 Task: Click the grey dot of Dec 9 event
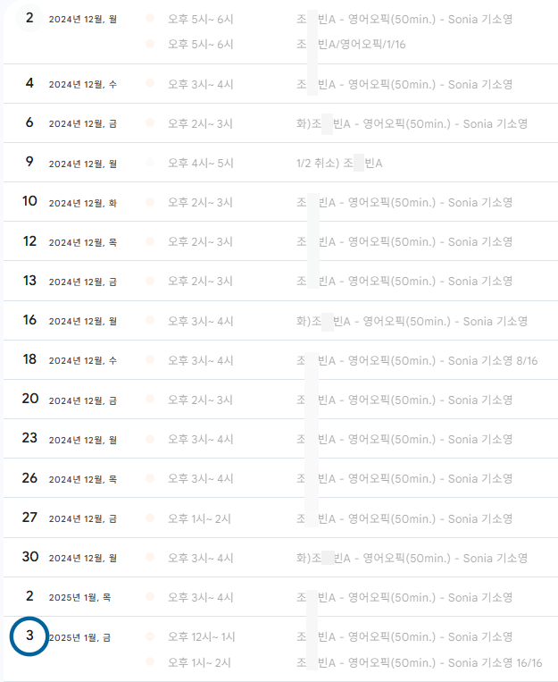(150, 163)
